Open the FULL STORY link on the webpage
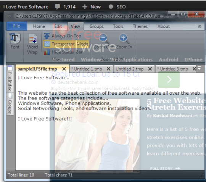This screenshot has width=206, height=182. click(165, 169)
